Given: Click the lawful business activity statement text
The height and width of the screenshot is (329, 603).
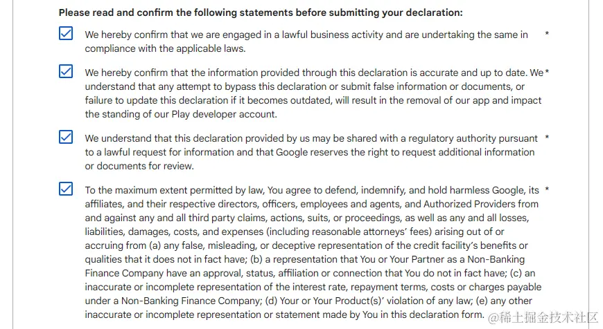Looking at the screenshot, I should coord(306,35).
